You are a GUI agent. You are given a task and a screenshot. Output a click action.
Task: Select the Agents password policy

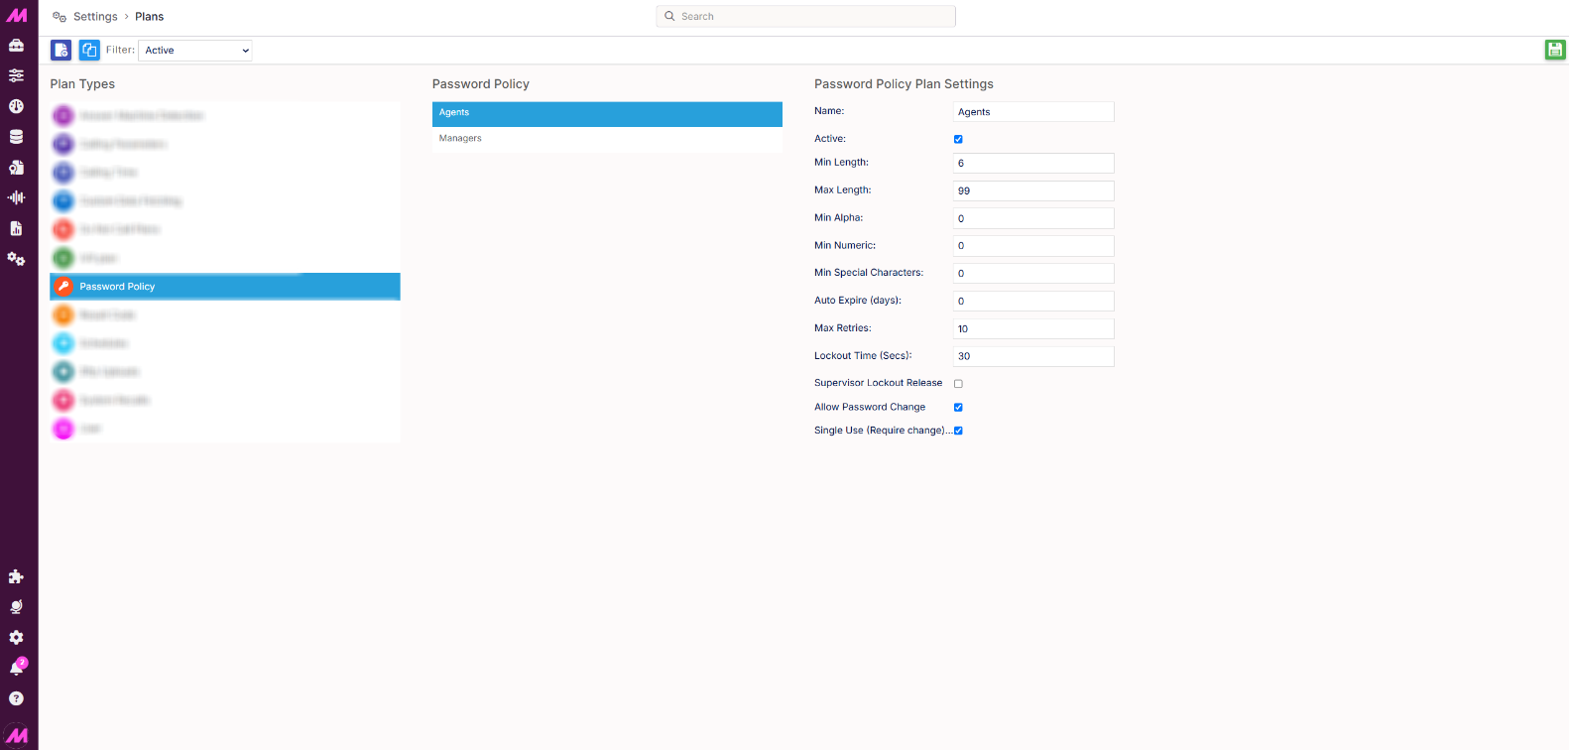[x=607, y=113]
